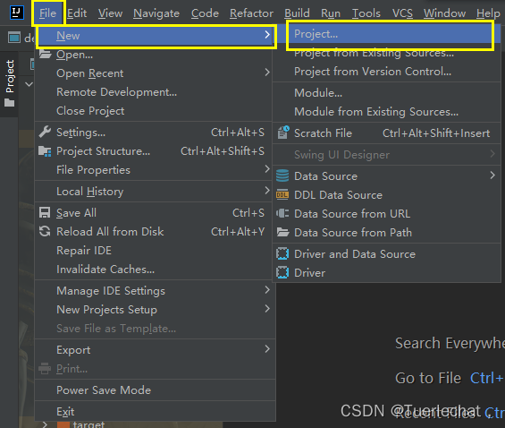Select Driver and Data Source entry
Viewport: 505px width, 428px height.
click(386, 253)
